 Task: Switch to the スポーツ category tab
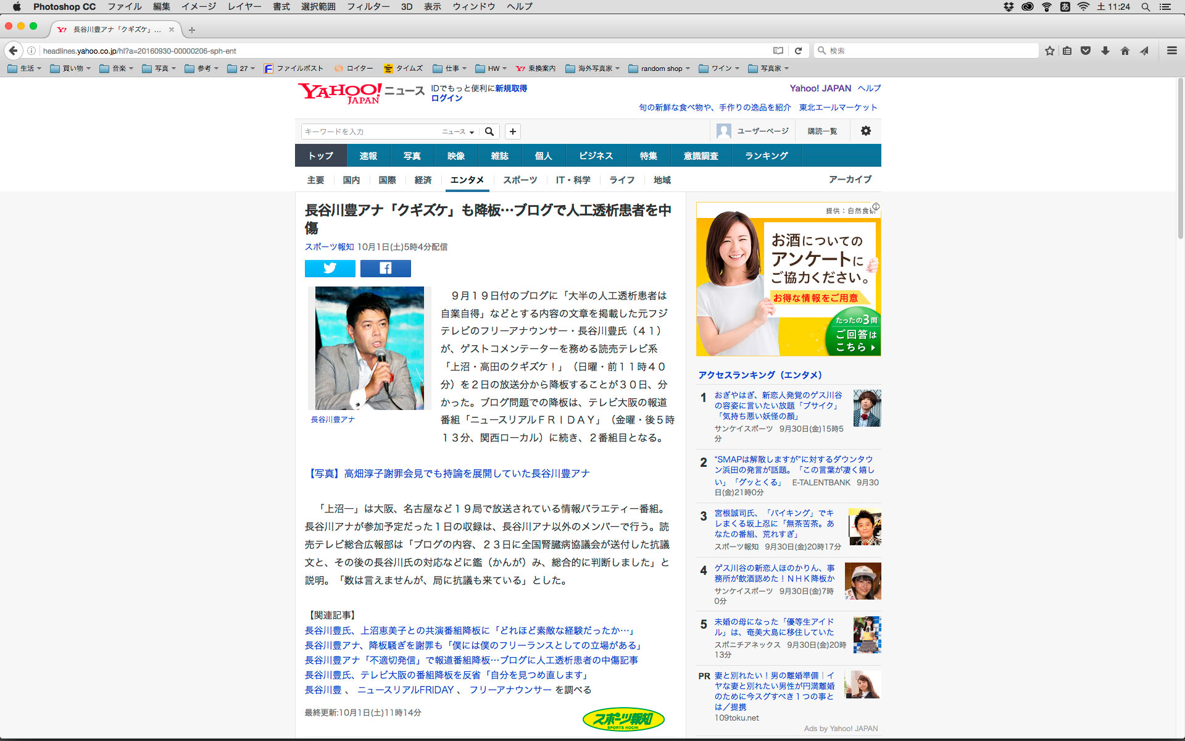tap(520, 180)
